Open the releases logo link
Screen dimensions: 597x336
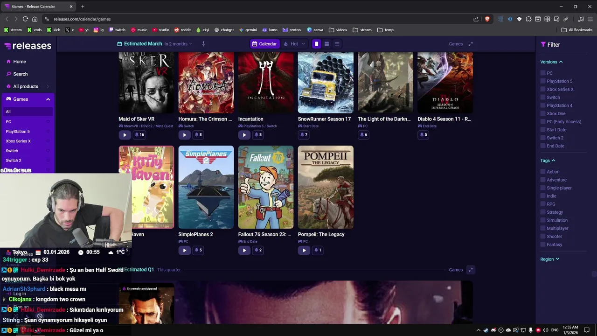tap(28, 46)
